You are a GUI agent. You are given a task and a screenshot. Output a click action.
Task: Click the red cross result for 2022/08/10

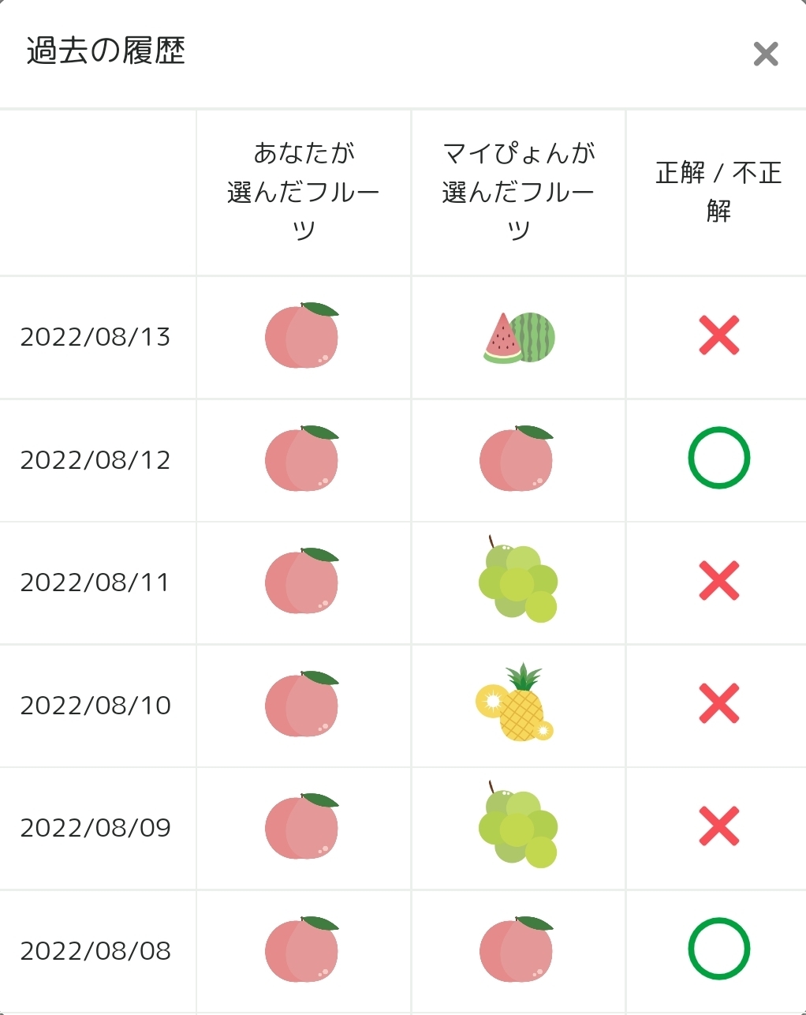pos(718,703)
